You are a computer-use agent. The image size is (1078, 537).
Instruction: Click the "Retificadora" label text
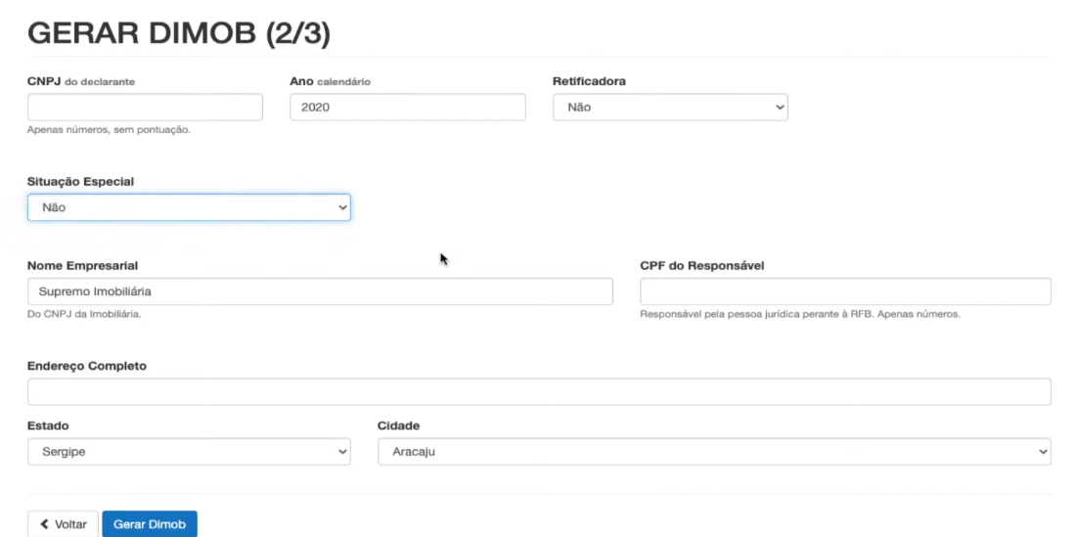[x=589, y=81]
